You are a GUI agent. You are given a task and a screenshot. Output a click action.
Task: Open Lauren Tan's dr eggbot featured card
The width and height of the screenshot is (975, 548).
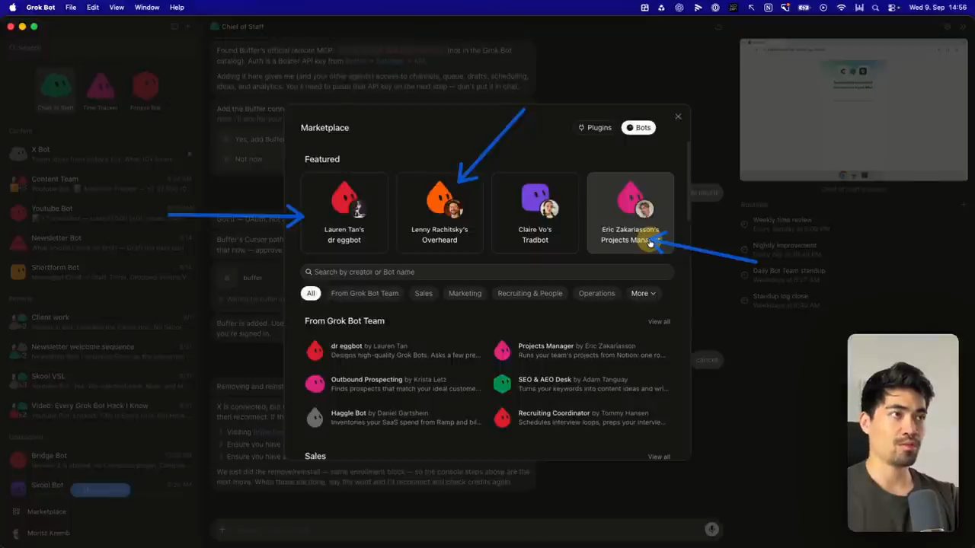coord(344,212)
